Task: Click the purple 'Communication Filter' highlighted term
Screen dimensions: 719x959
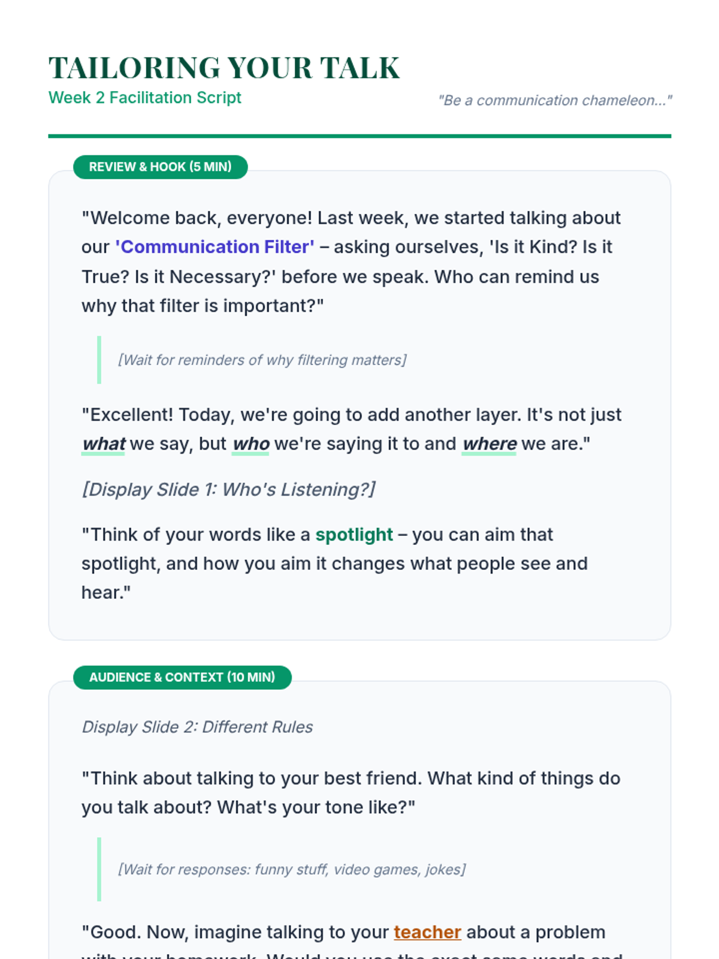Action: coord(215,247)
